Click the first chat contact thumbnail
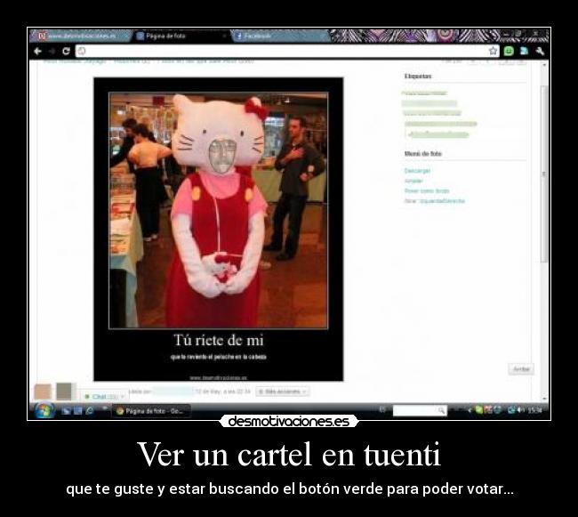578x517 pixels. click(x=43, y=392)
